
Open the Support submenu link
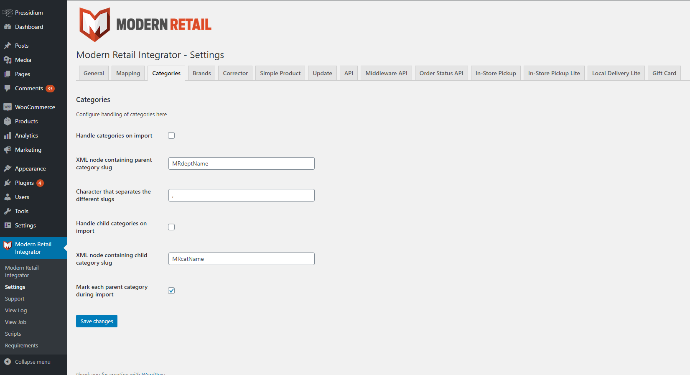(x=15, y=298)
